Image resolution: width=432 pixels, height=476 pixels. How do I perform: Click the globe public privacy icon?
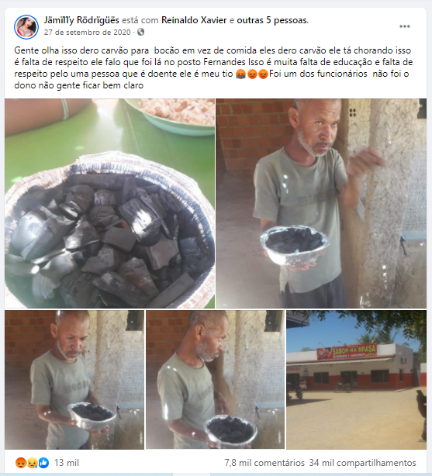pyautogui.click(x=140, y=32)
